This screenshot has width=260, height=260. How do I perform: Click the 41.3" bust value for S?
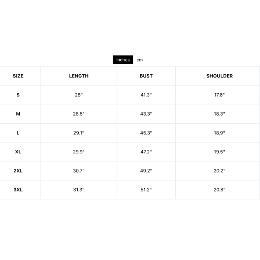(x=146, y=95)
